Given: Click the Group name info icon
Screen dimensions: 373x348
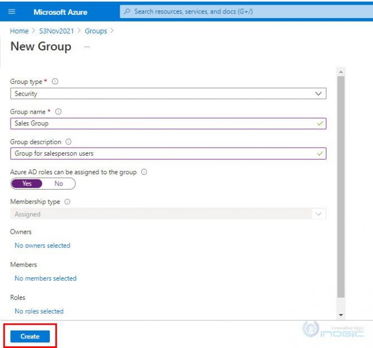Looking at the screenshot, I should [x=58, y=112].
